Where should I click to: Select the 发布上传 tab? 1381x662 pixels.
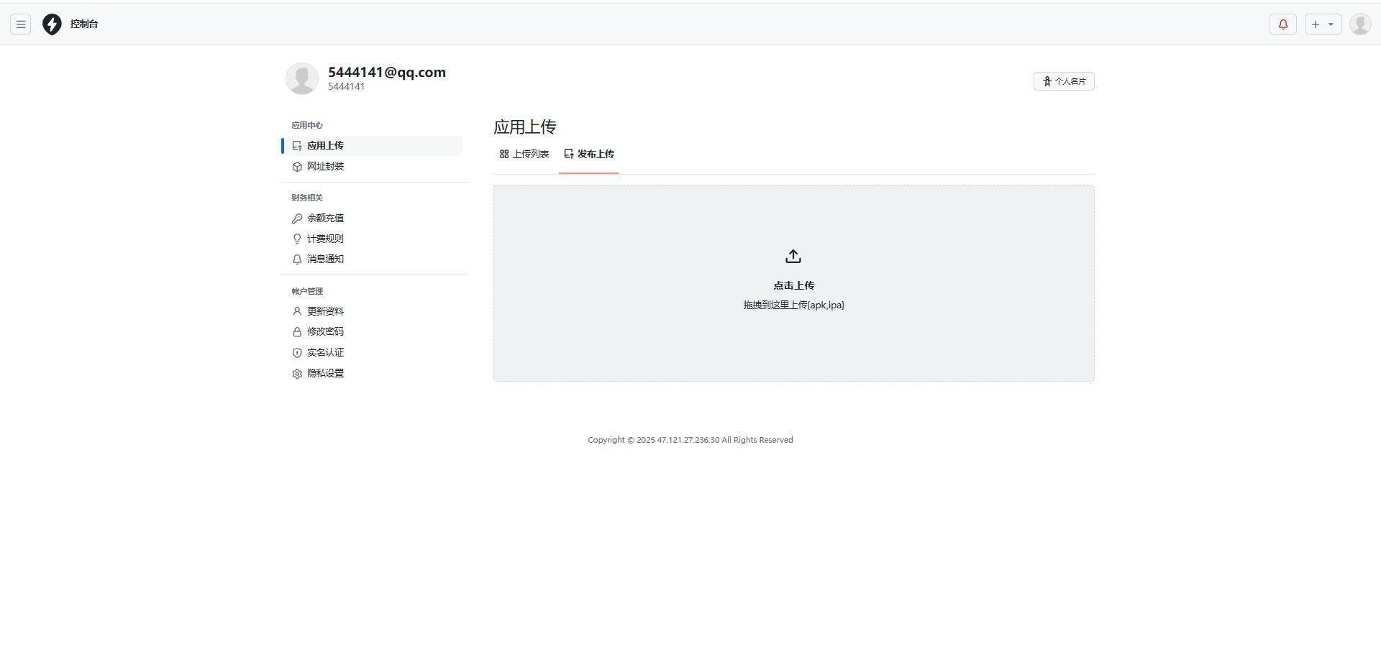(x=589, y=155)
